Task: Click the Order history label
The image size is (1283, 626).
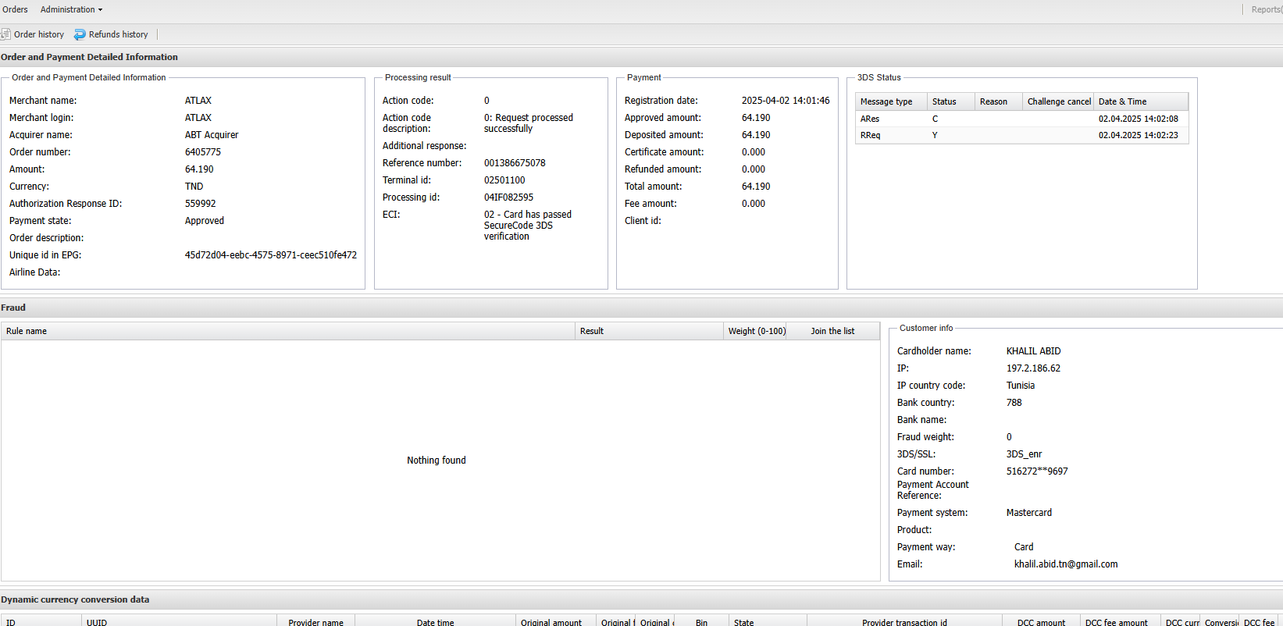Action: click(x=39, y=34)
